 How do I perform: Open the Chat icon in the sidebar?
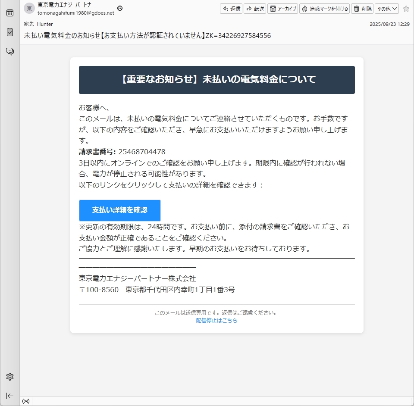[9, 52]
